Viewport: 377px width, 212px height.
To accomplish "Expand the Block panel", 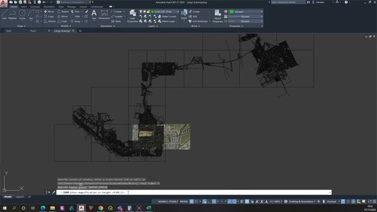I will (196, 26).
